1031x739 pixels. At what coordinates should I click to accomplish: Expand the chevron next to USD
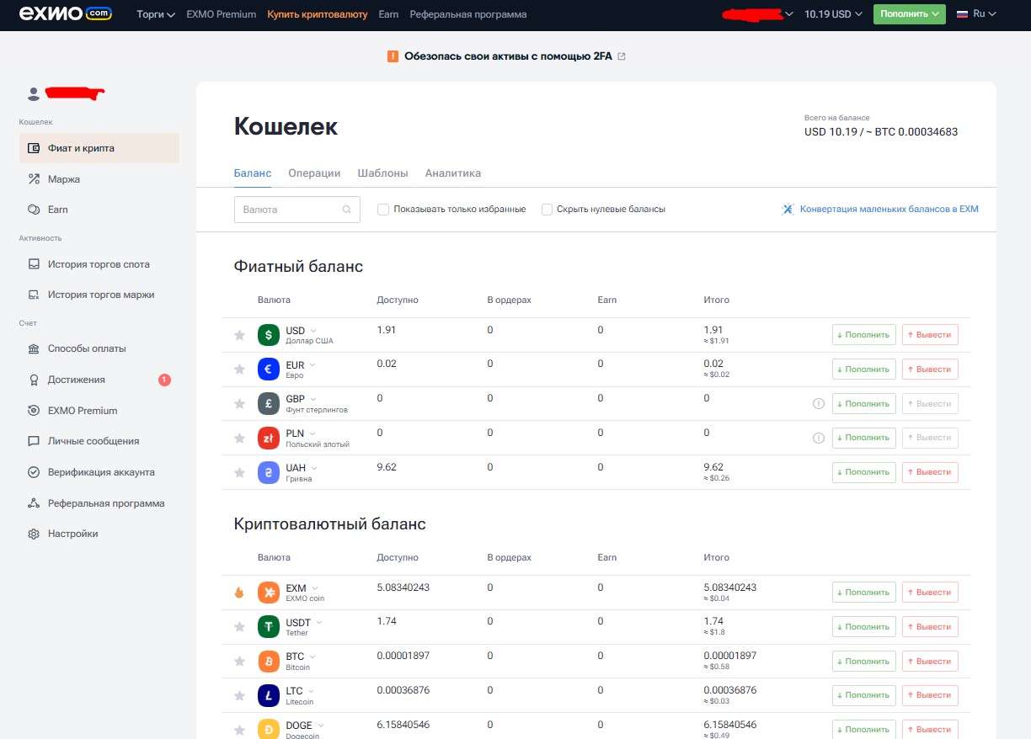313,330
